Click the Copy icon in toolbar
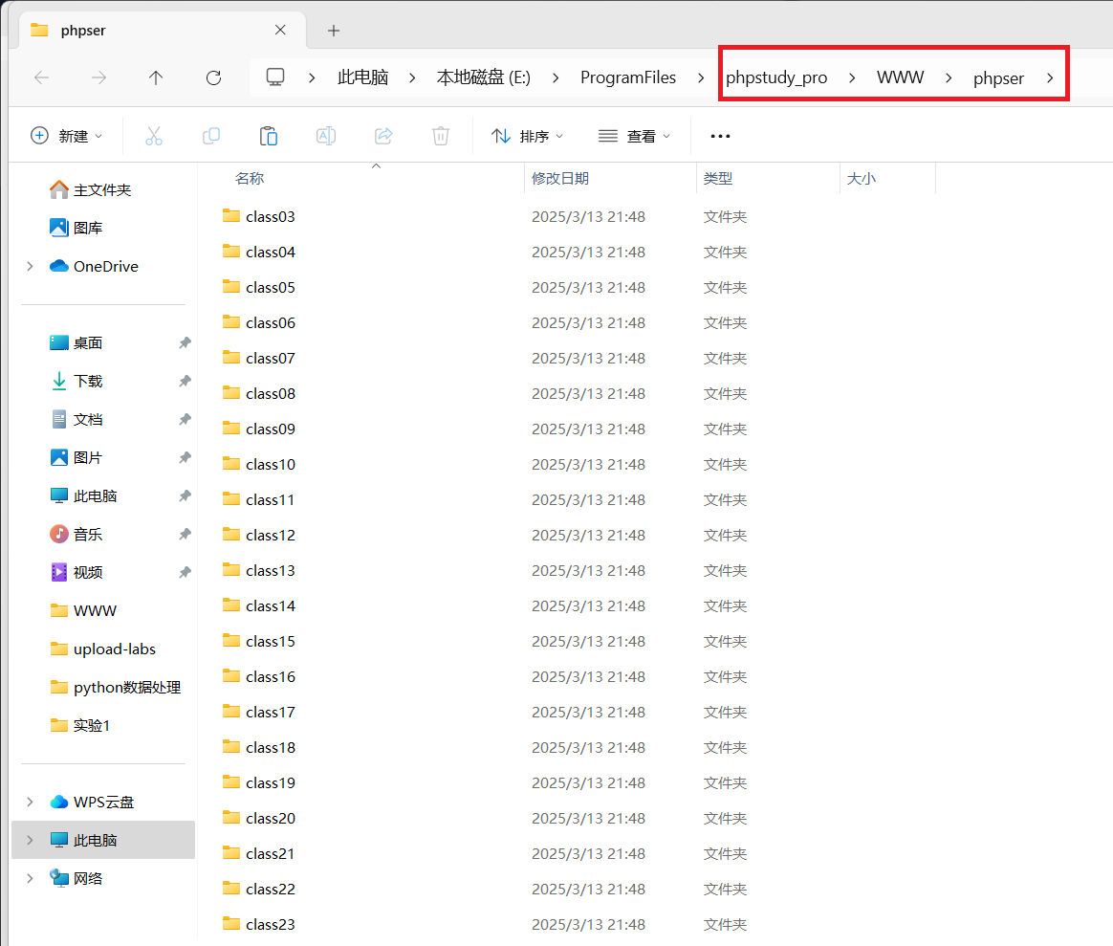The image size is (1113, 946). click(x=210, y=136)
